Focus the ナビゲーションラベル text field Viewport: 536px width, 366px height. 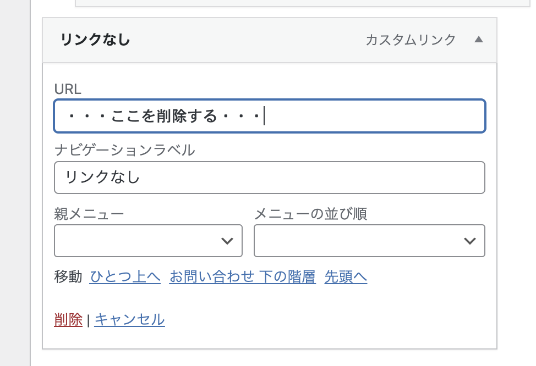coord(269,178)
